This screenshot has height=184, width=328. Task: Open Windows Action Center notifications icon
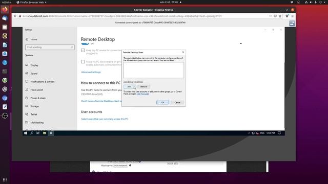[279, 133]
